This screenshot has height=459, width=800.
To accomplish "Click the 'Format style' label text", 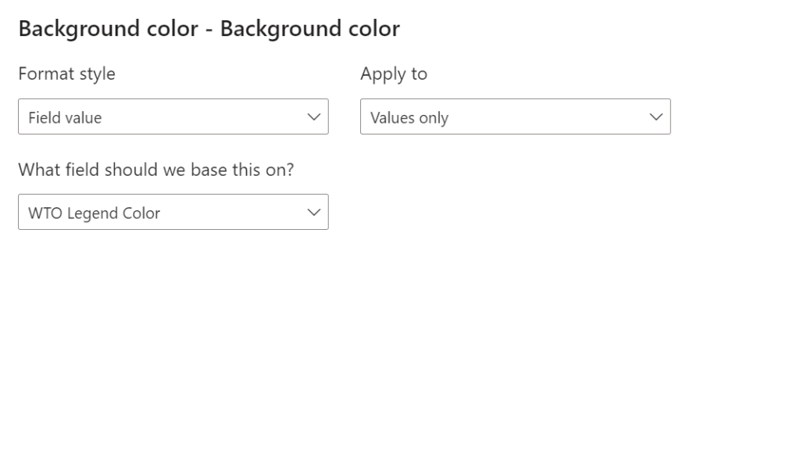I will [x=66, y=74].
